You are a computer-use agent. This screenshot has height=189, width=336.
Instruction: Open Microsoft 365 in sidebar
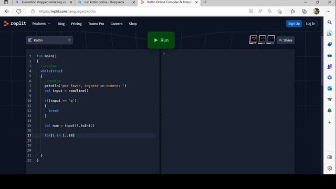point(330,77)
